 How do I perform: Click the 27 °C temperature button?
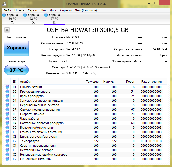[16, 70]
